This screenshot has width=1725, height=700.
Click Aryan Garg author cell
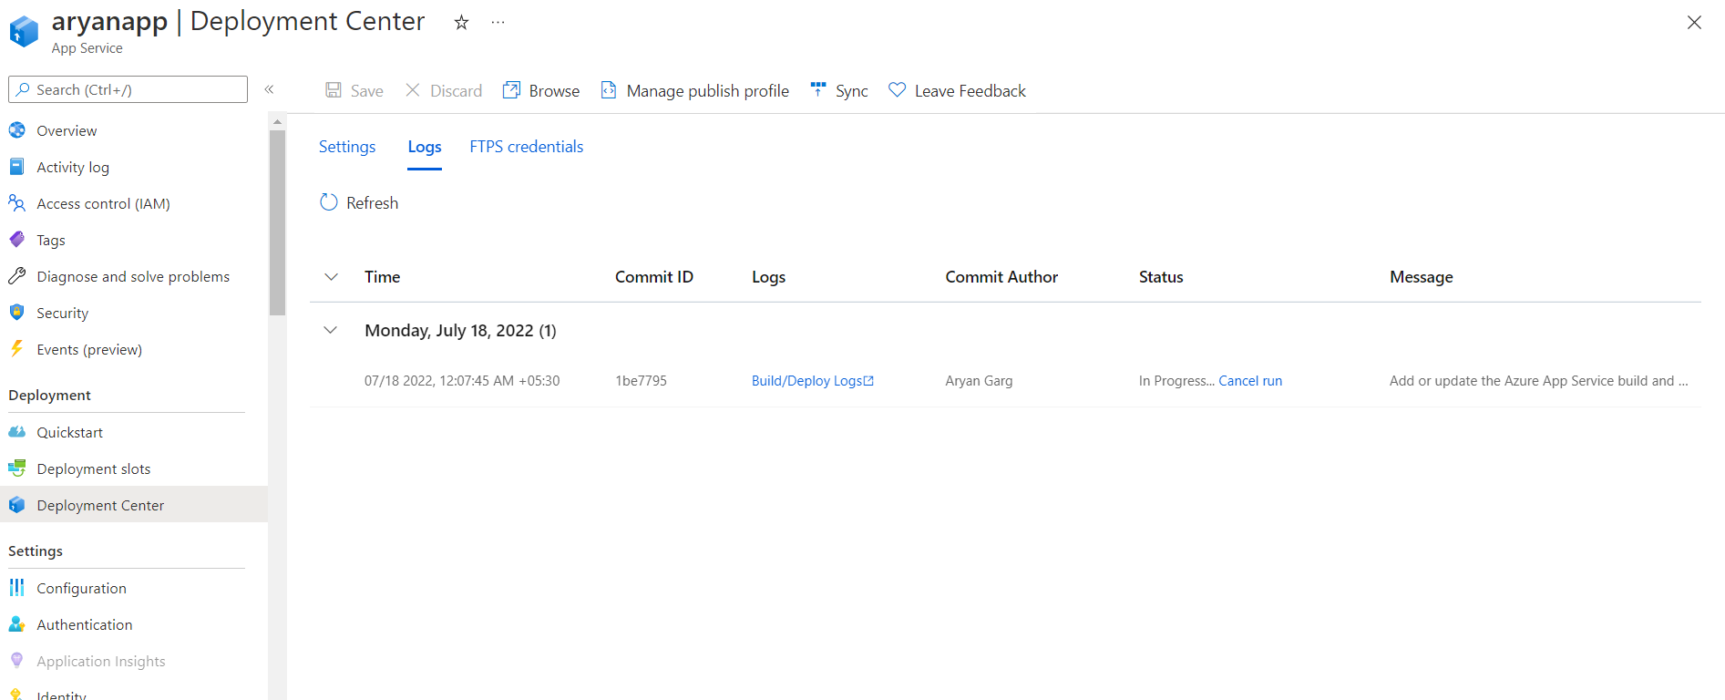pyautogui.click(x=979, y=381)
